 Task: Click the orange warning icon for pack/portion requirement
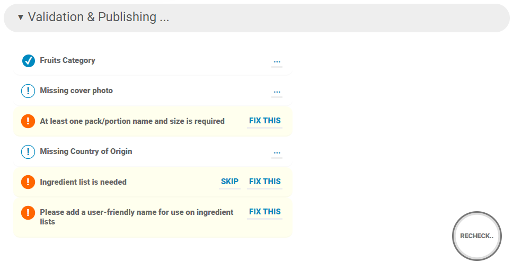(28, 121)
